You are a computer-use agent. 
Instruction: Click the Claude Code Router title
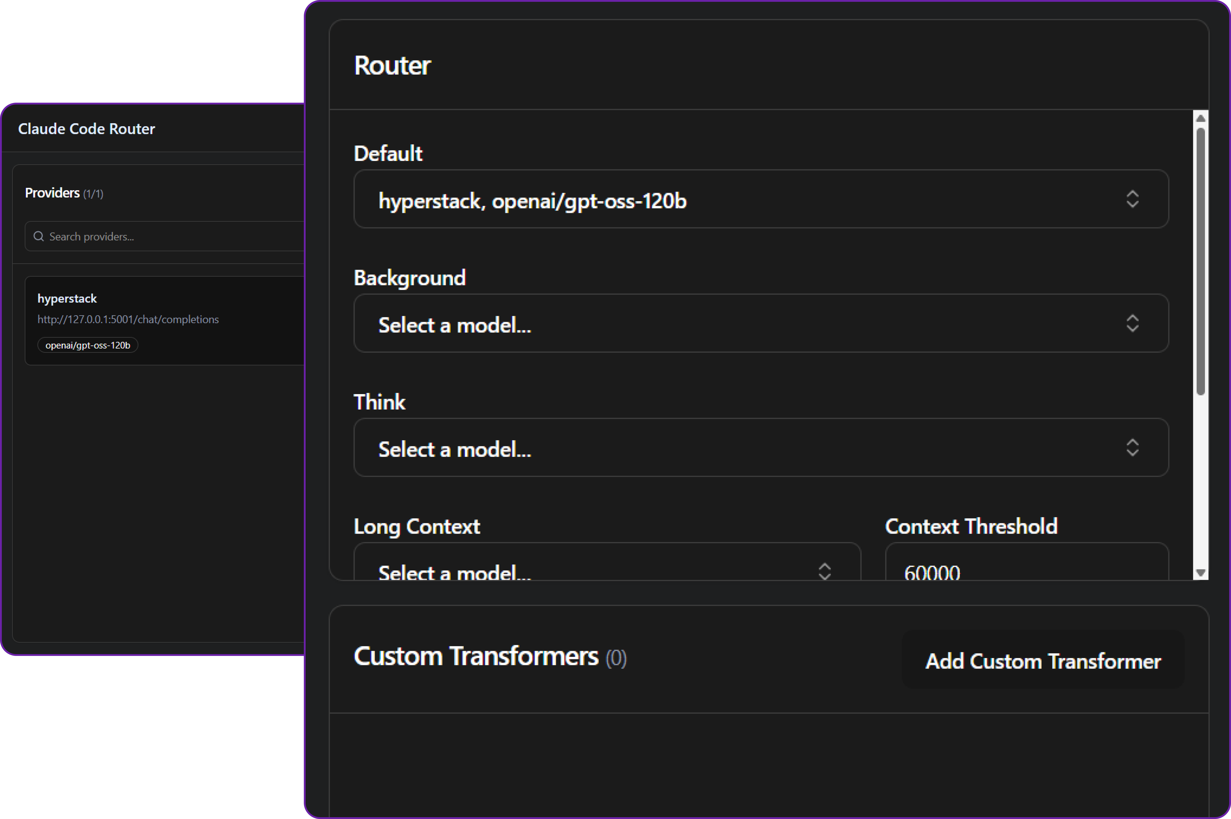[x=87, y=129]
